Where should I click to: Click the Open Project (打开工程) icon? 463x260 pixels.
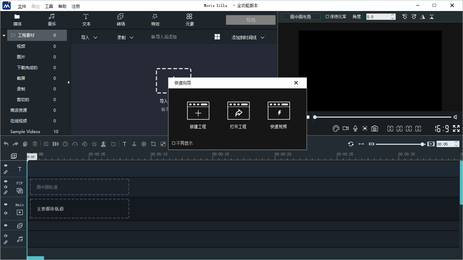pos(238,111)
